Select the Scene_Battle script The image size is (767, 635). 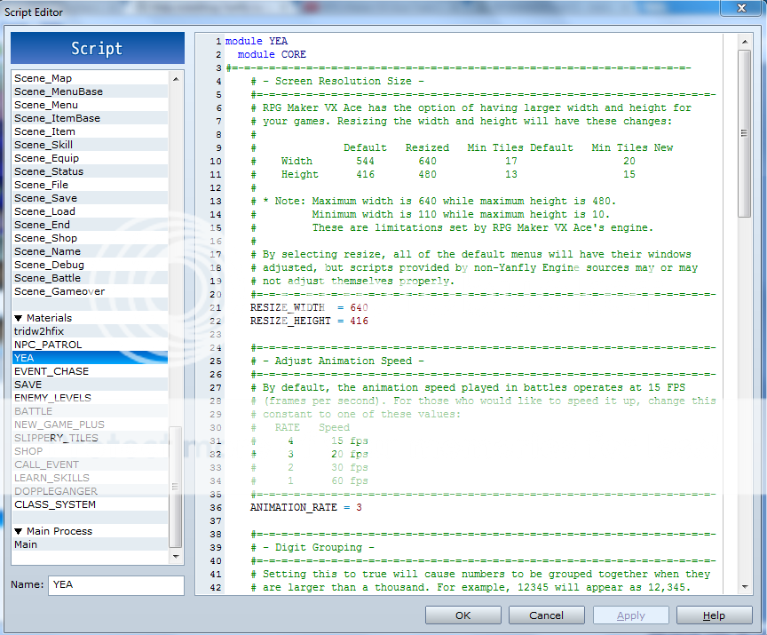(x=49, y=278)
